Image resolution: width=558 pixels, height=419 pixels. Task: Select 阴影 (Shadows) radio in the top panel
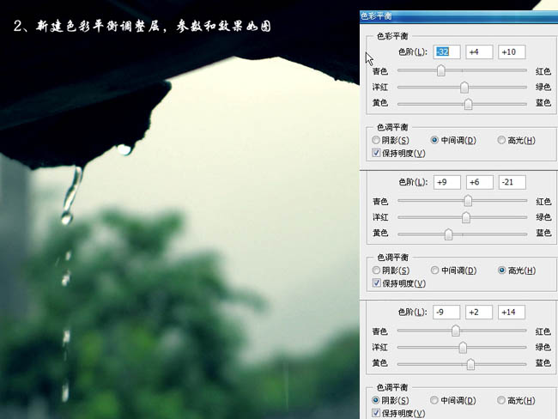click(377, 140)
